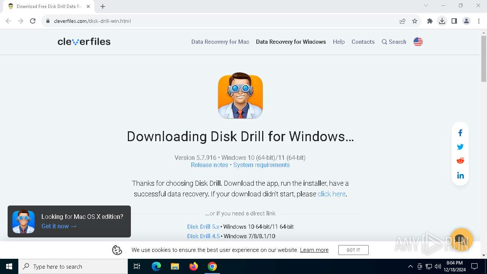487x274 pixels.
Task: Open the Release notes link
Action: (x=210, y=165)
